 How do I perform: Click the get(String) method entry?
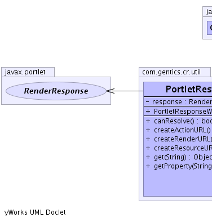(179, 157)
